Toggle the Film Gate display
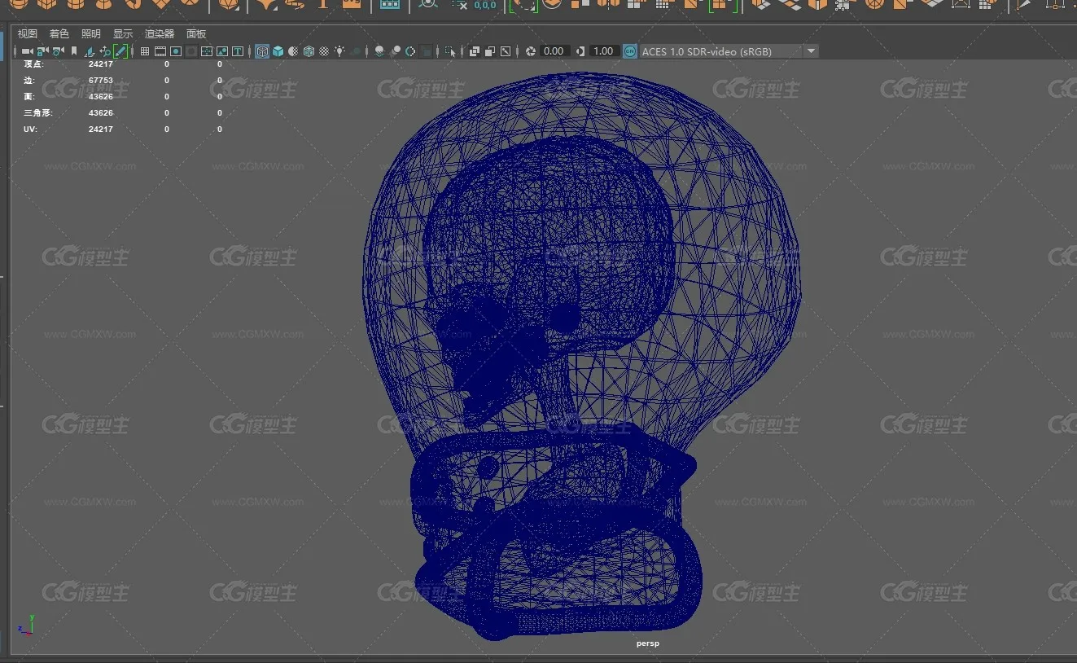 click(x=160, y=51)
